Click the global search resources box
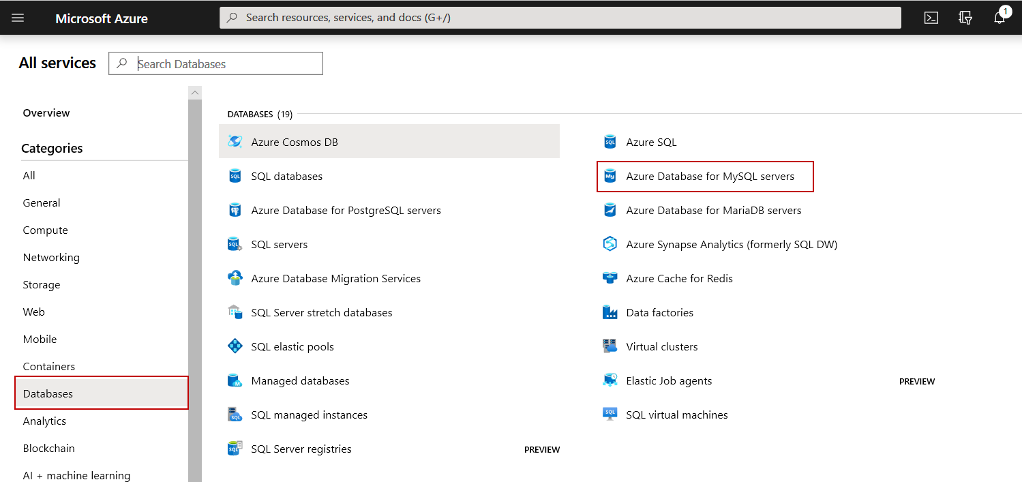1022x482 pixels. 559,18
